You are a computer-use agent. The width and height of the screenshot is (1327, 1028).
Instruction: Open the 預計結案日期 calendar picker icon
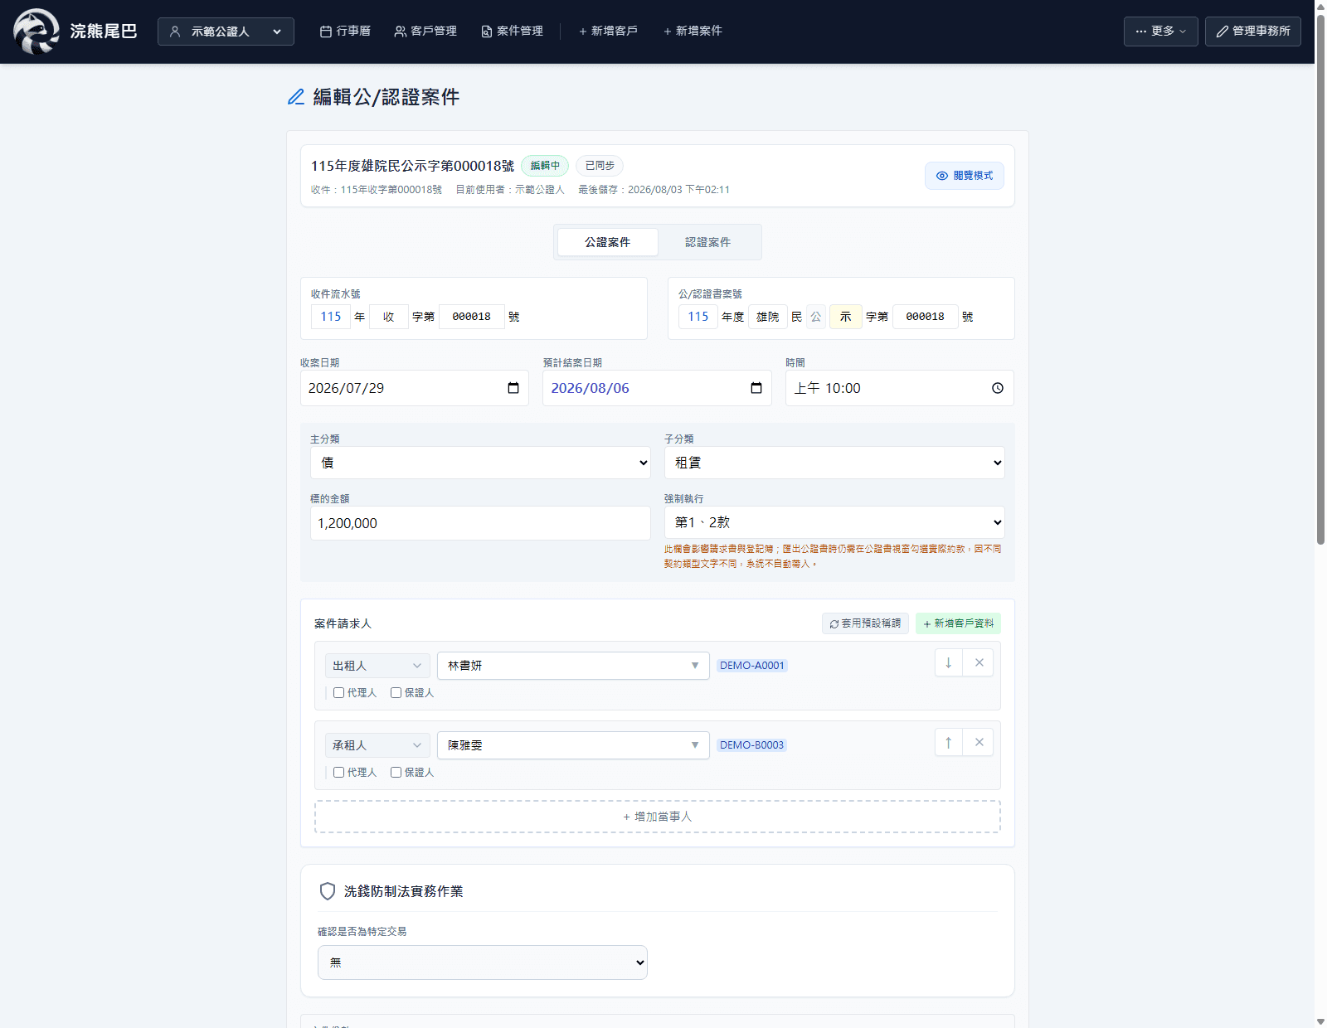[x=756, y=388]
